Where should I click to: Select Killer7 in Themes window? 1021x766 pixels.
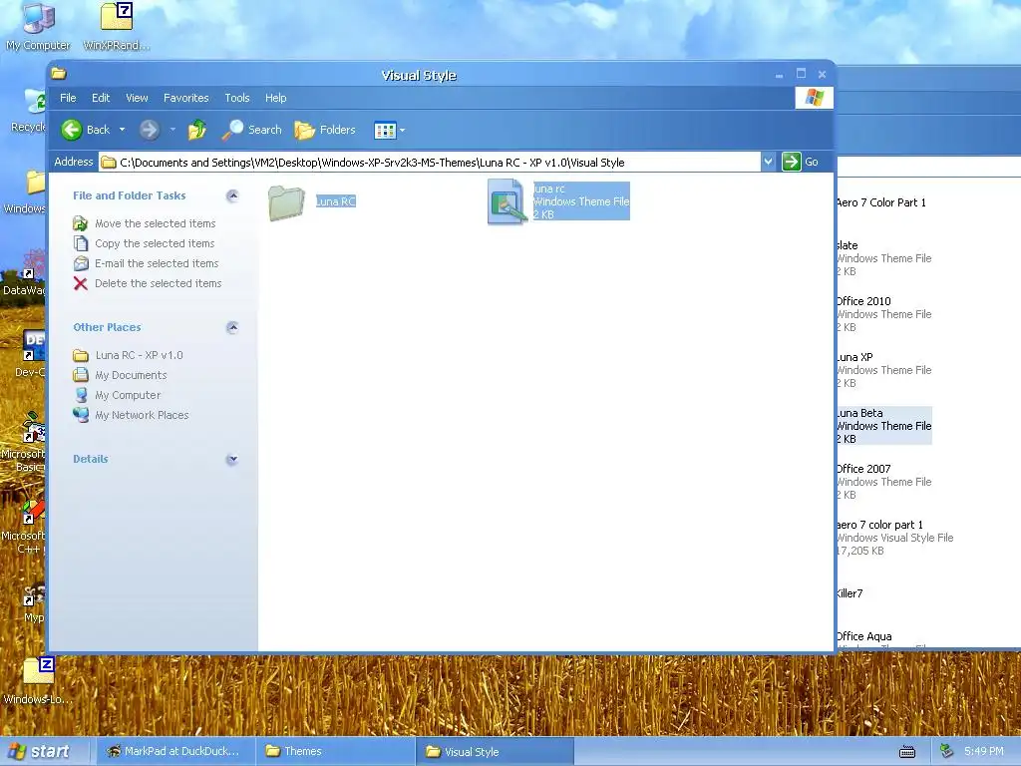[850, 593]
